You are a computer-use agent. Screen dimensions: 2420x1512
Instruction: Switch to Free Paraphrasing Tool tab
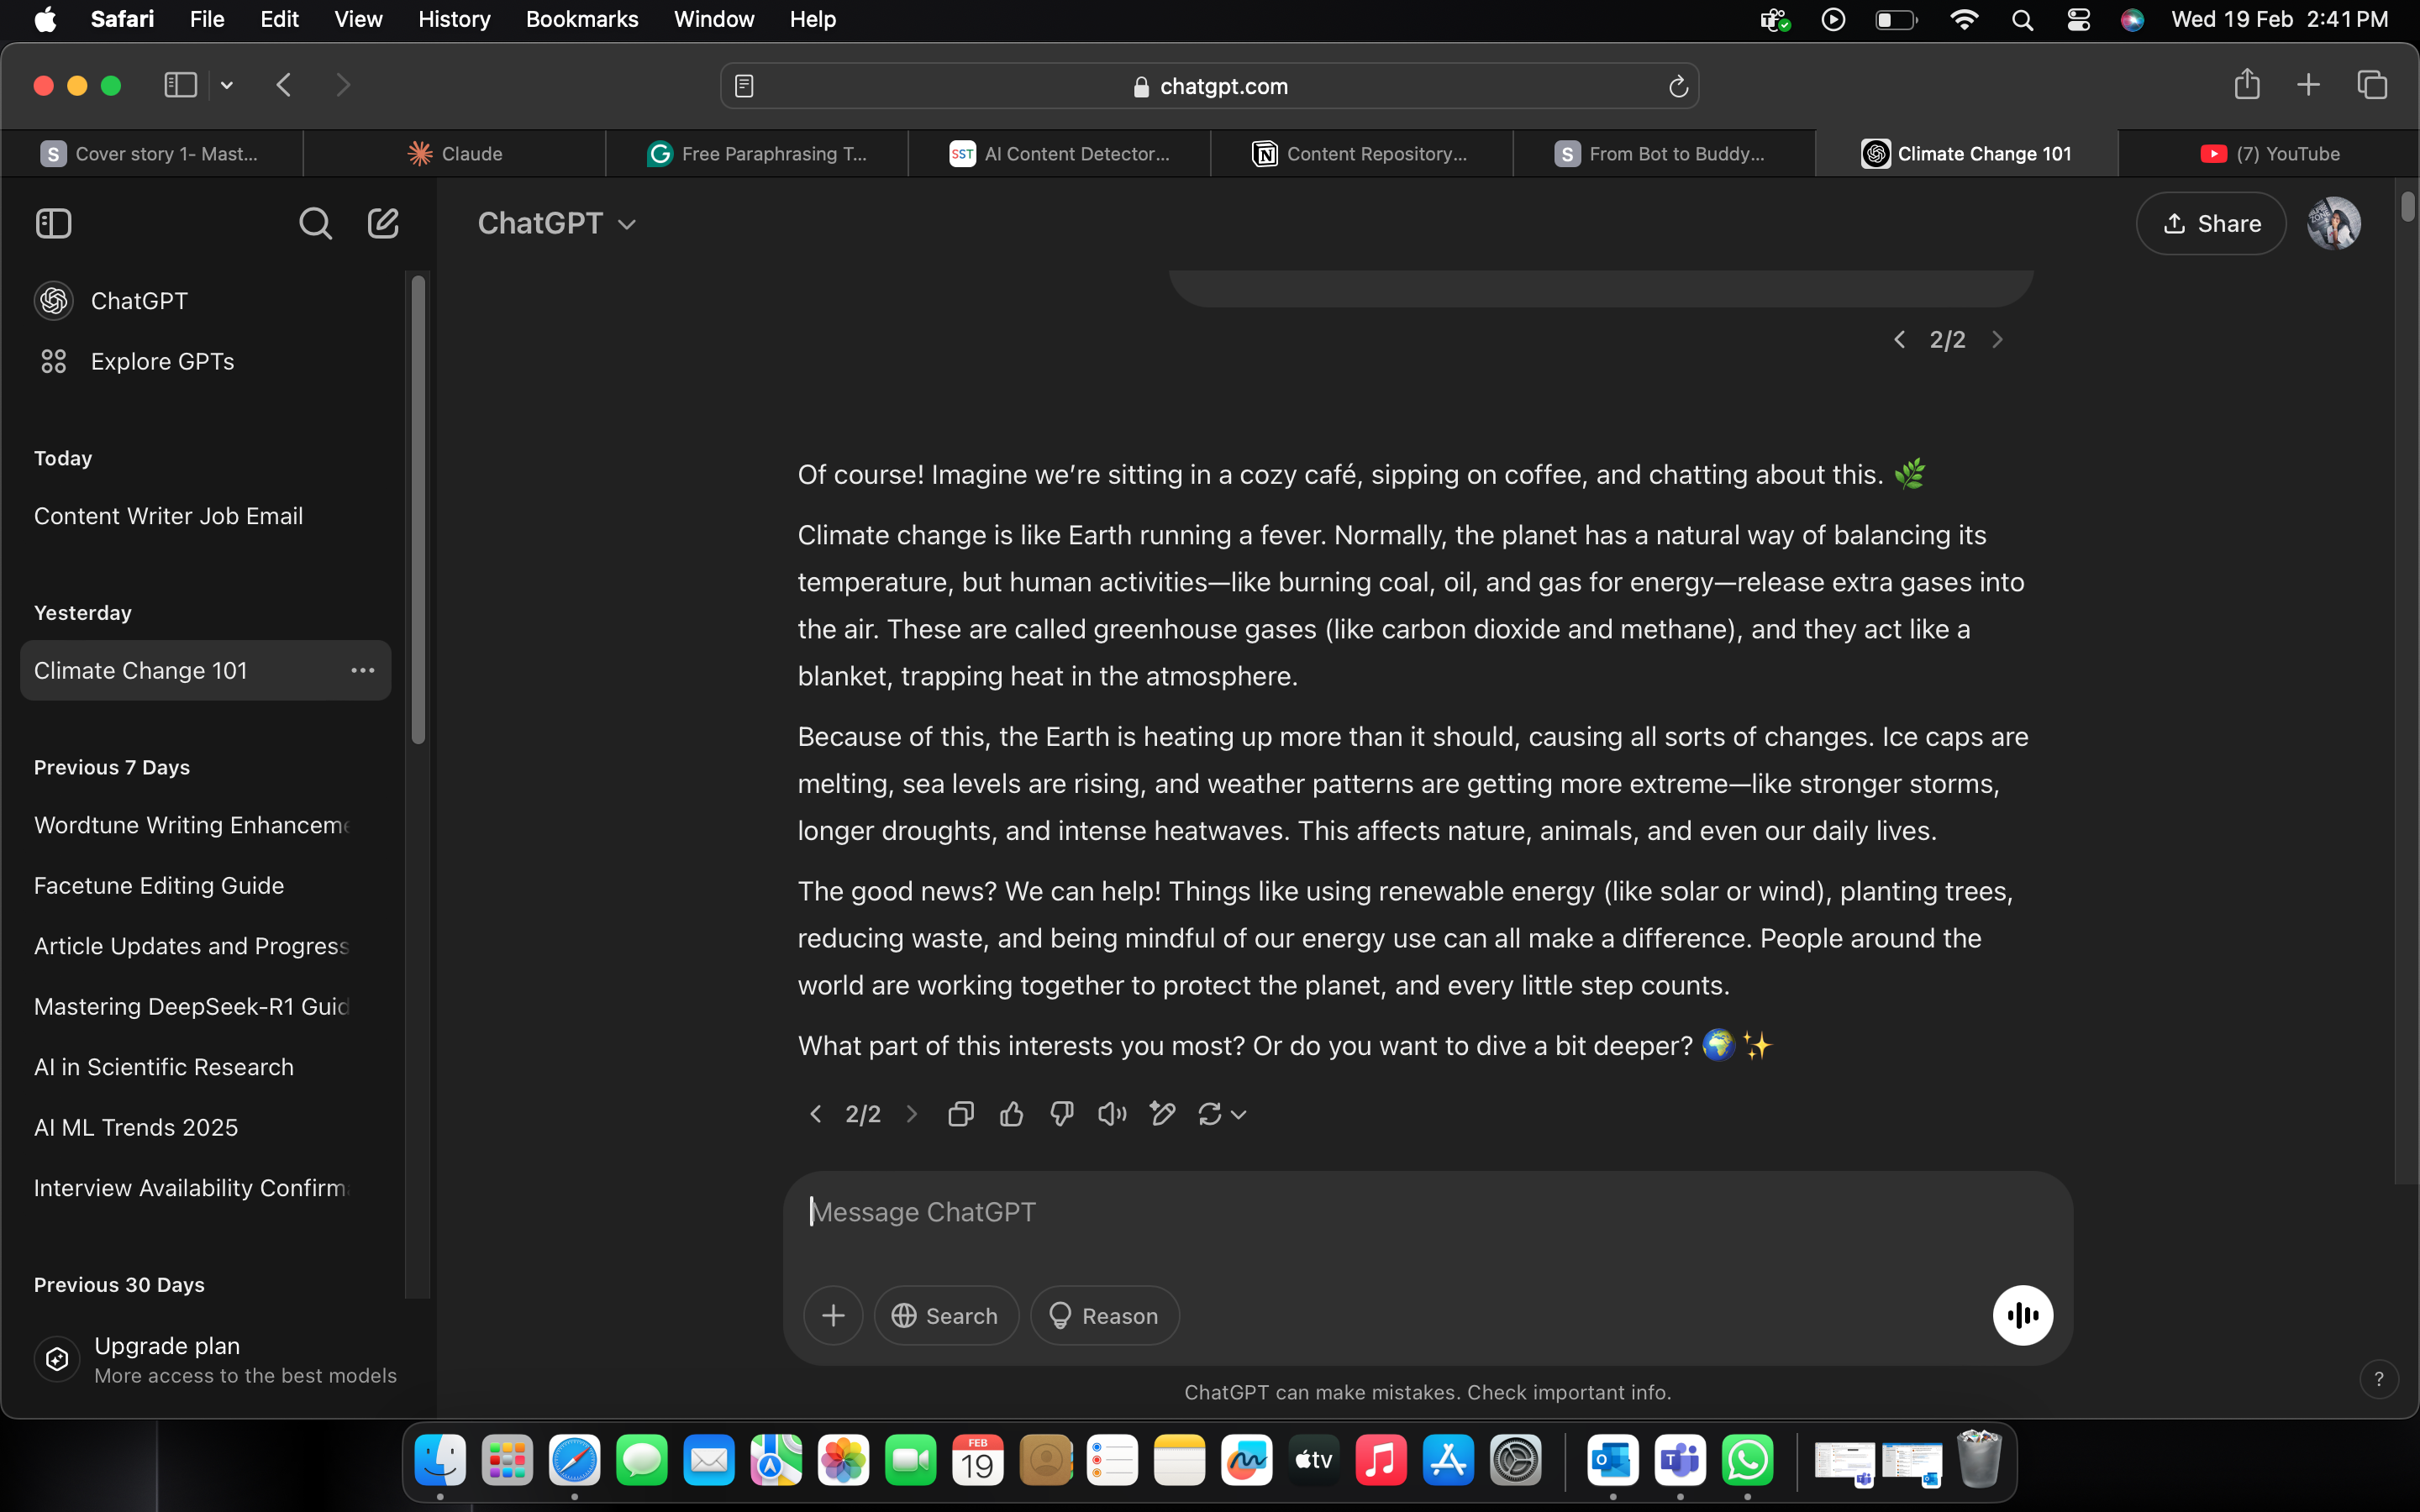(x=757, y=153)
